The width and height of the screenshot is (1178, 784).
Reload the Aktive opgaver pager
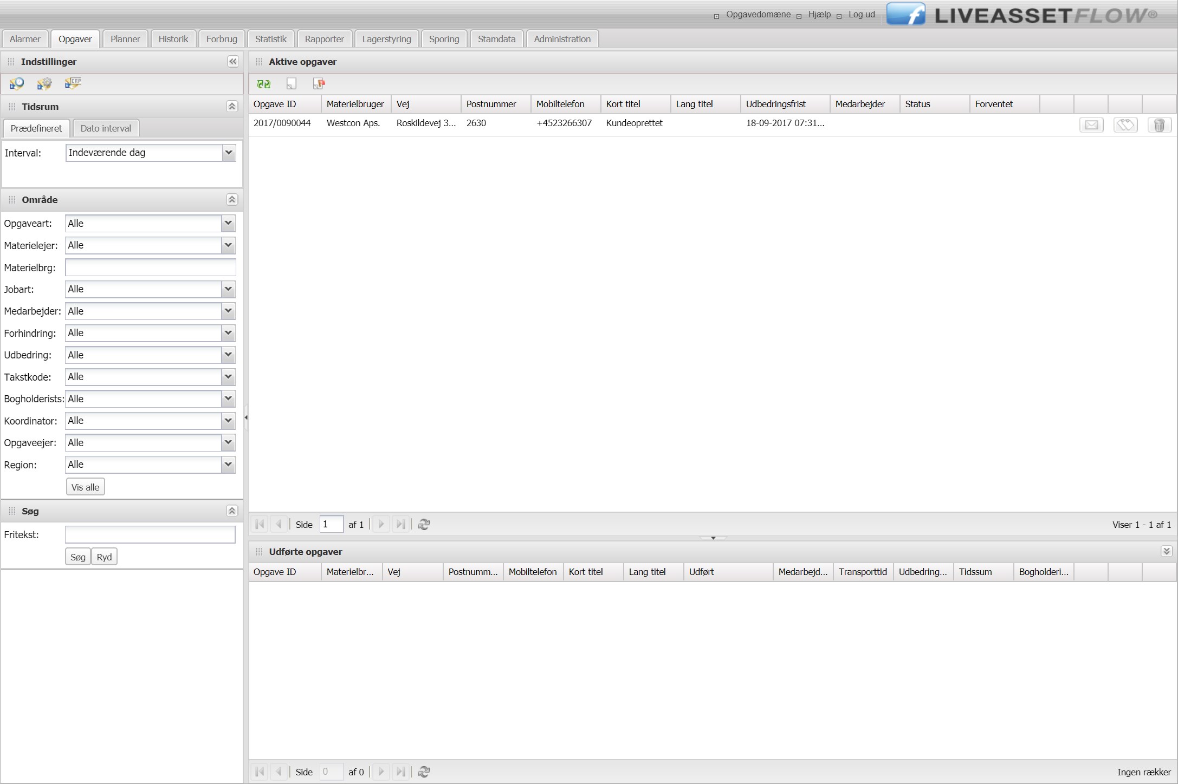coord(424,524)
